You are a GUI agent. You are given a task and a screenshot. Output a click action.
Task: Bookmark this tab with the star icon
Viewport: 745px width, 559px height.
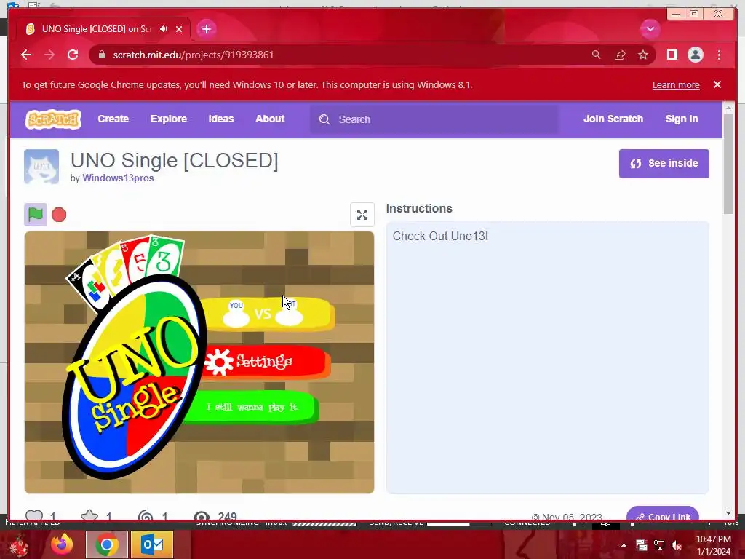(x=643, y=55)
